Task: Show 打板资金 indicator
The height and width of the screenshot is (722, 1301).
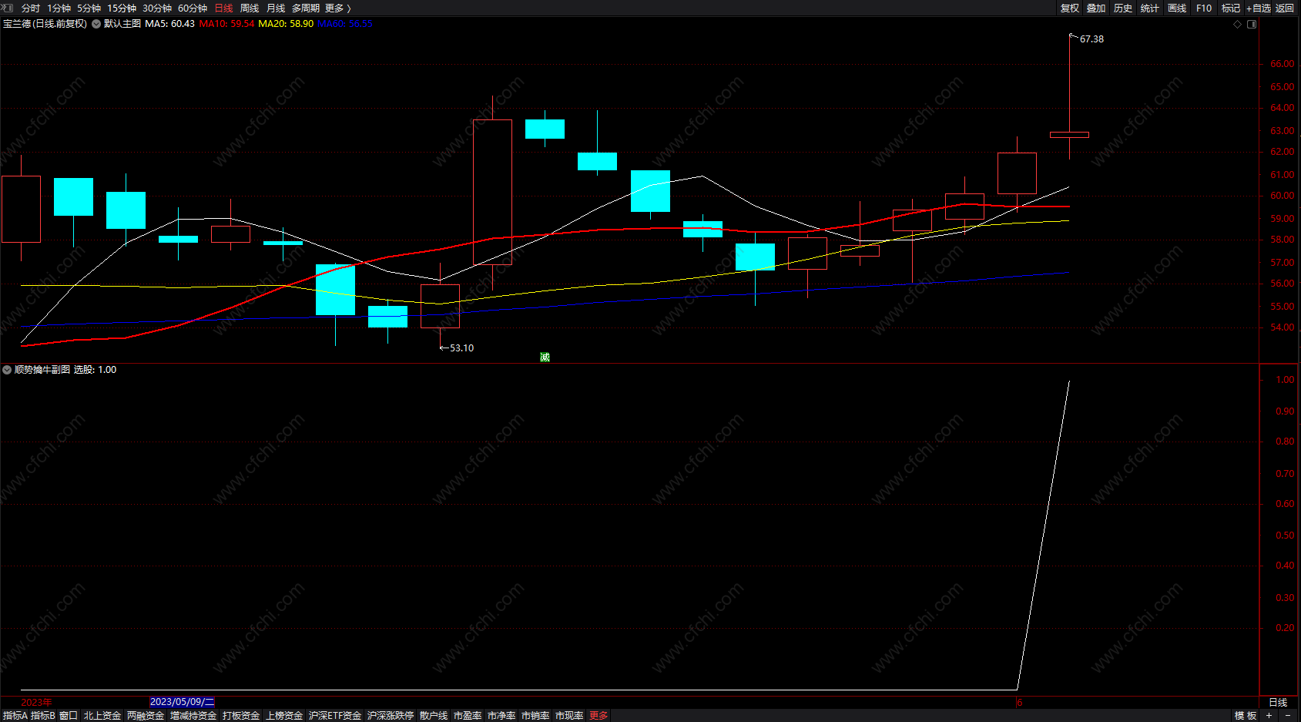Action: pos(241,716)
